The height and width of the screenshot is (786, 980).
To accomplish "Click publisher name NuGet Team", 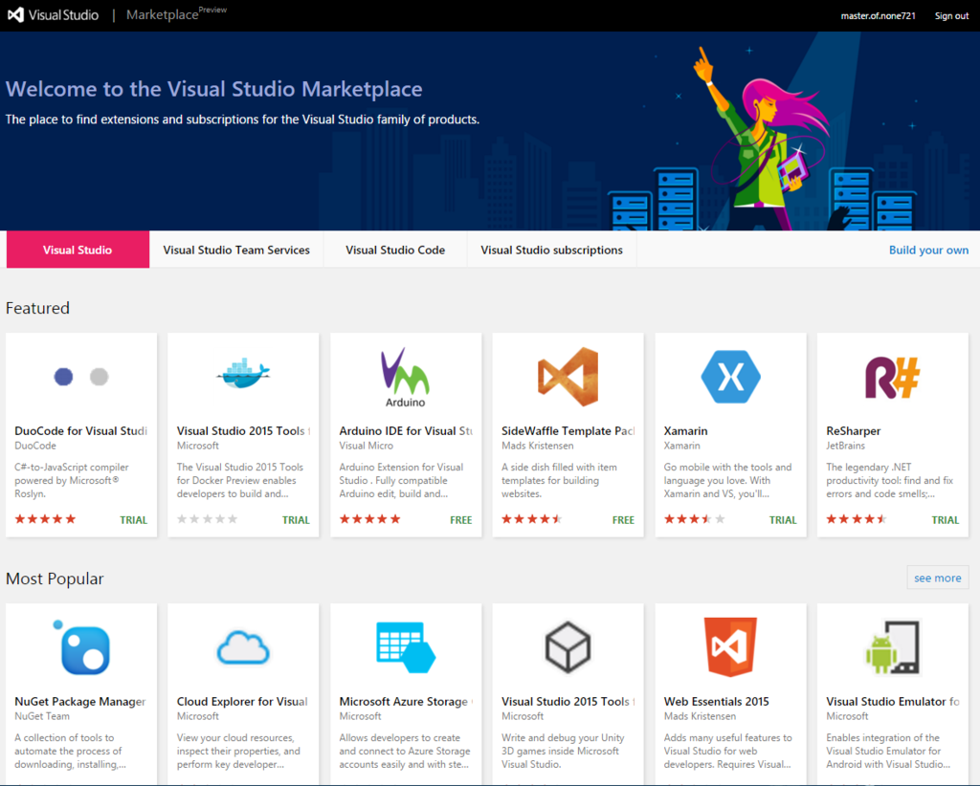I will 42,717.
